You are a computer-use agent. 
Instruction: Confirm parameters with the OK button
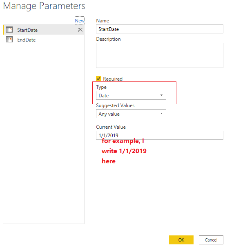[x=181, y=240]
